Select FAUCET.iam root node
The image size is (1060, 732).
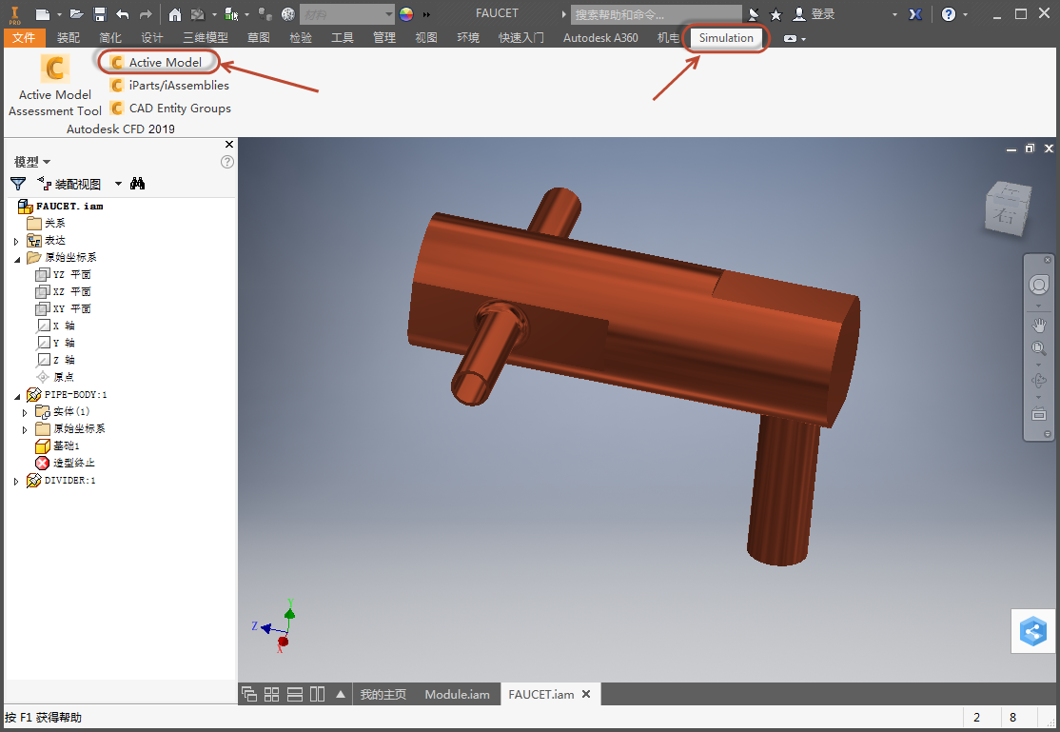point(61,206)
